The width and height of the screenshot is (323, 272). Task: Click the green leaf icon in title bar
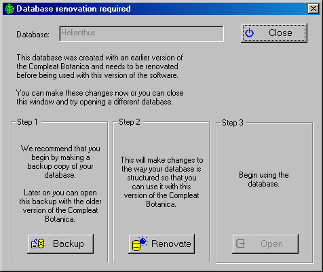[x=9, y=9]
